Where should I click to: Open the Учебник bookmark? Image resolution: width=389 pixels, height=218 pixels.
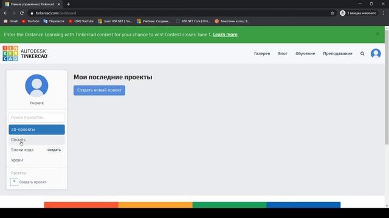154,21
